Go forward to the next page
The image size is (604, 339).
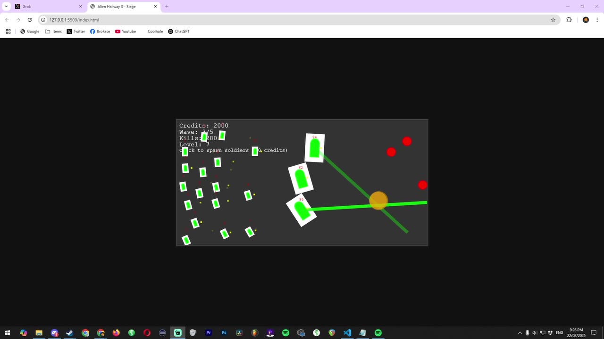tap(18, 20)
